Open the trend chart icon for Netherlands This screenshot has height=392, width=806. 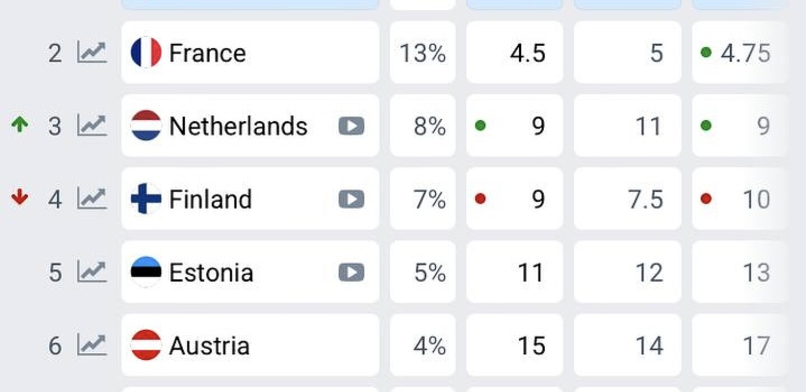point(92,125)
